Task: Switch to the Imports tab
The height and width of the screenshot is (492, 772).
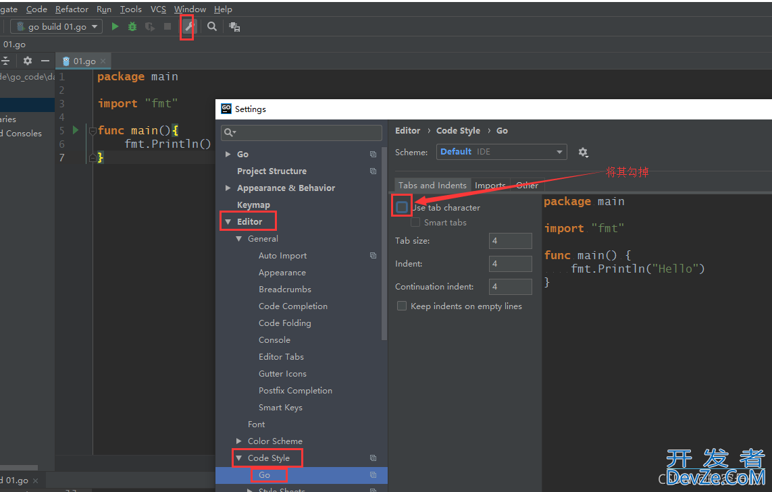Action: tap(490, 185)
